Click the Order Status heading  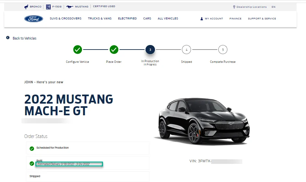[x=36, y=136]
